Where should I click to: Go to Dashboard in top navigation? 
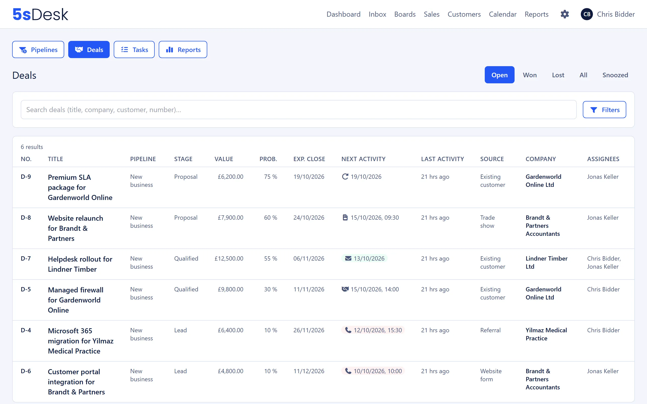coord(343,14)
